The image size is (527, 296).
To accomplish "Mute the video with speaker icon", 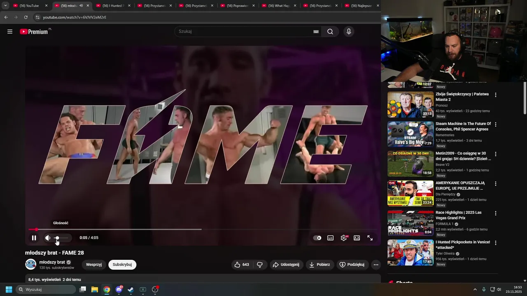I will click(x=48, y=238).
